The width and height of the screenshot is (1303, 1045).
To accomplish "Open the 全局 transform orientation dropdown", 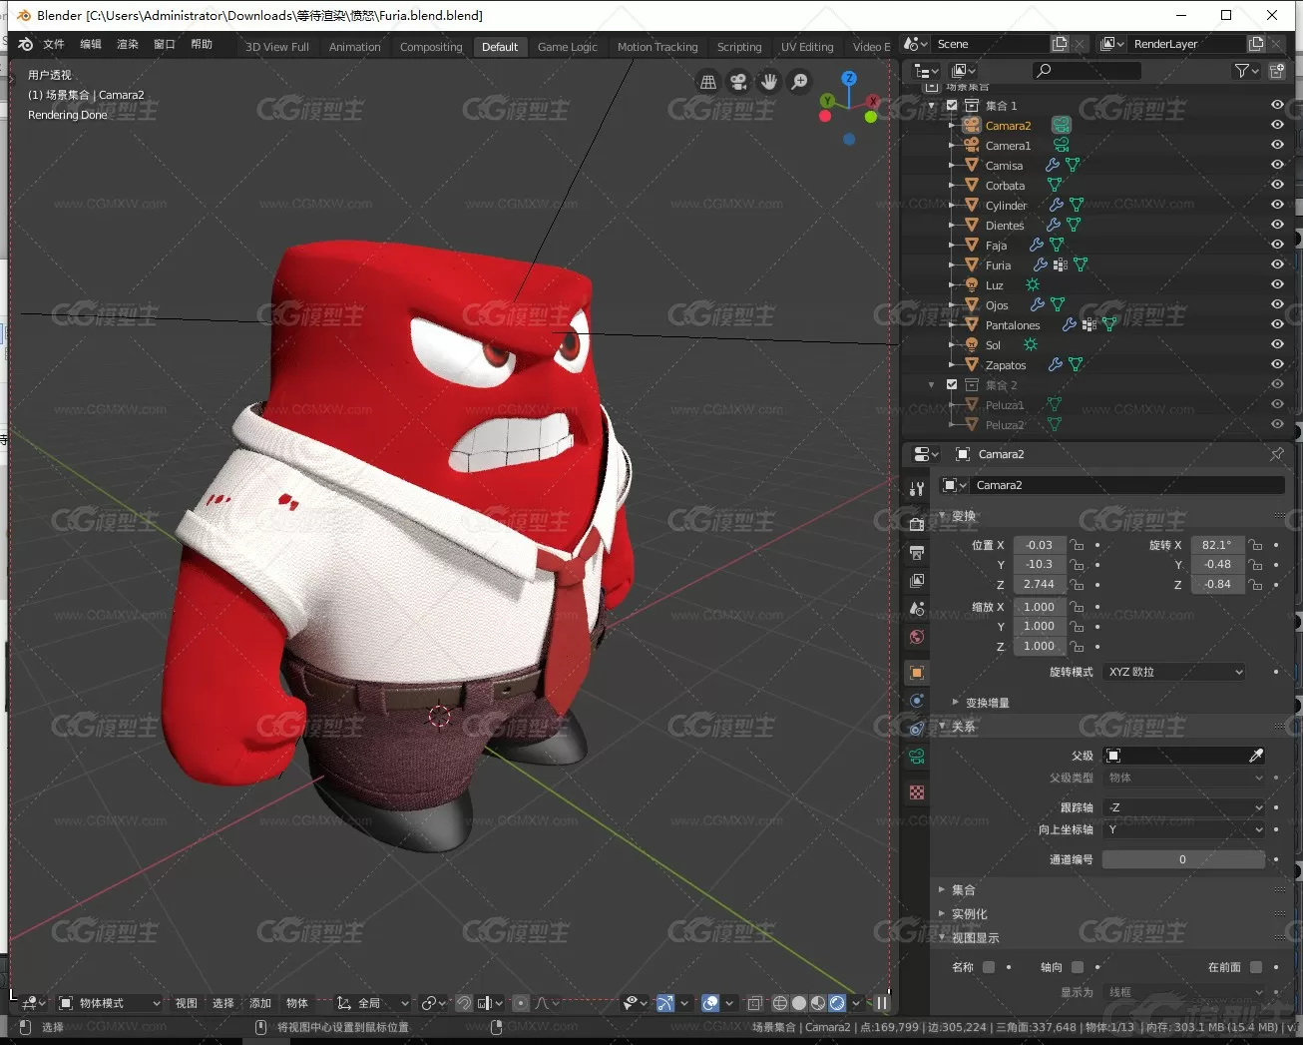I will 372,1003.
